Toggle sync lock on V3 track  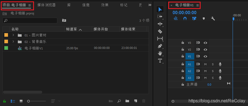(198, 43)
